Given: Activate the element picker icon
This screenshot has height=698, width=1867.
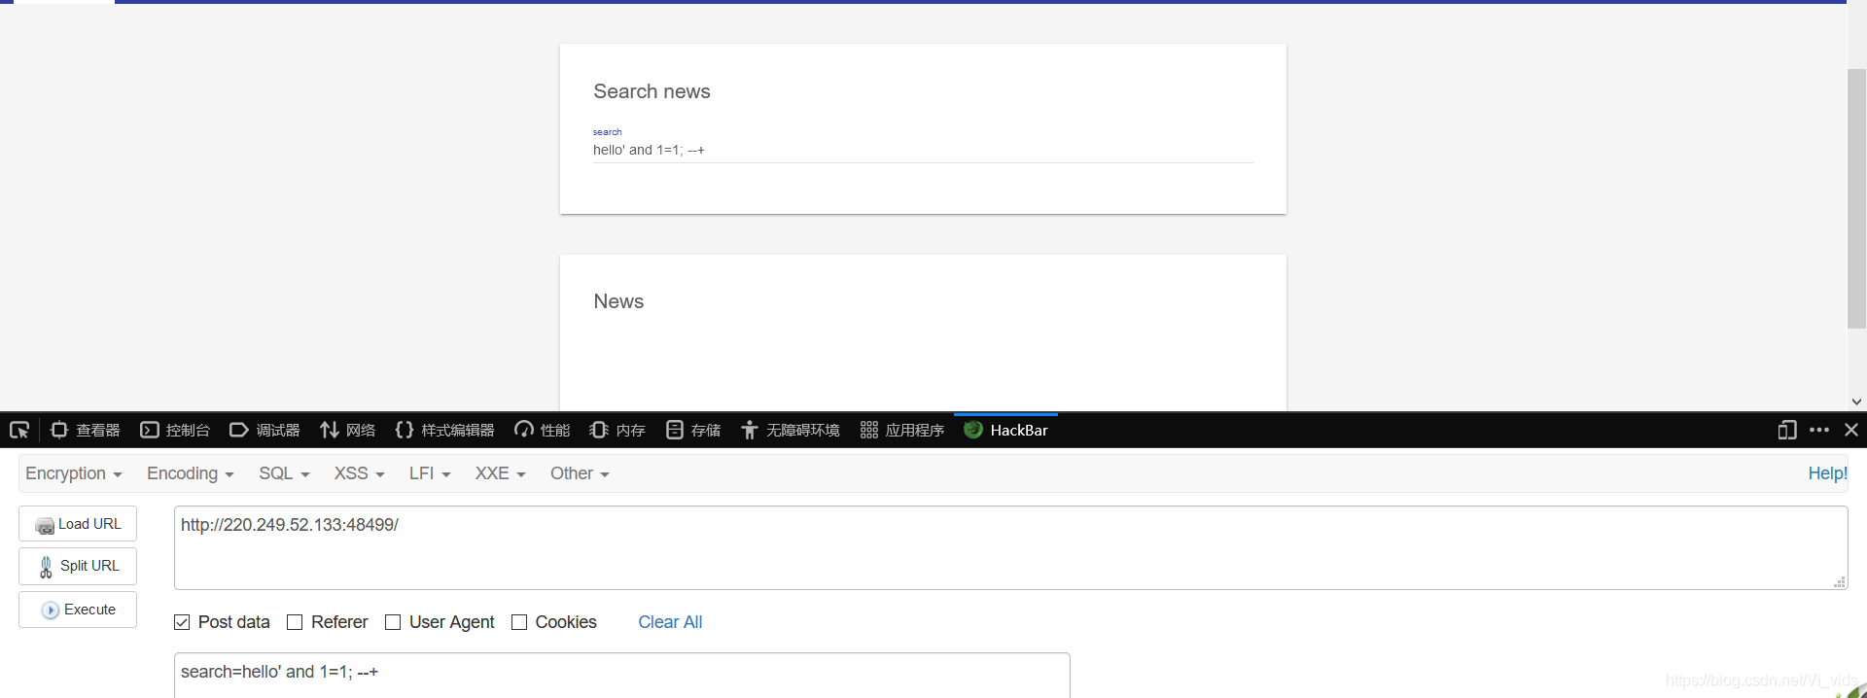Looking at the screenshot, I should click(x=19, y=430).
